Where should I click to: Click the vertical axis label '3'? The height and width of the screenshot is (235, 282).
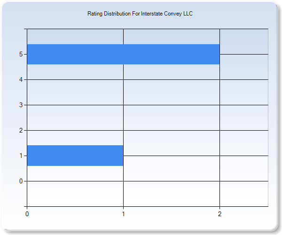tap(21, 105)
